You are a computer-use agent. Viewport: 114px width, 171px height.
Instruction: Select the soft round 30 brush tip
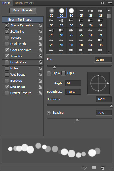tap(52, 13)
